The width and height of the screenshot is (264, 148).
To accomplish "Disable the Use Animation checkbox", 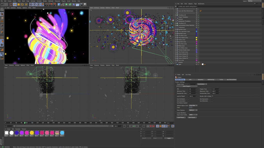I will pos(189,99).
